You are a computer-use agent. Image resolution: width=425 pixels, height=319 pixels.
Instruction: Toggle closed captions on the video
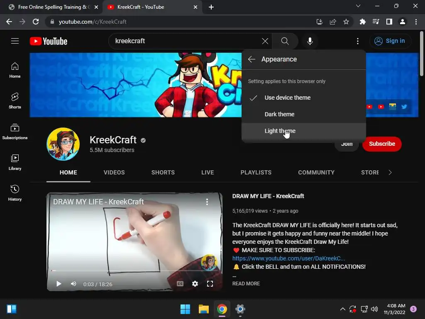pyautogui.click(x=180, y=284)
